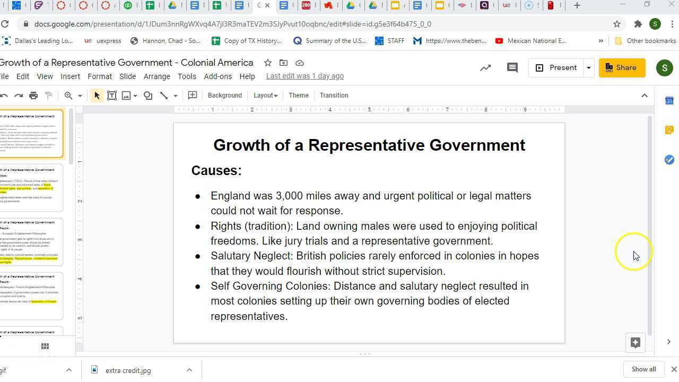The height and width of the screenshot is (382, 679).
Task: Open the zoom level dropdown
Action: tap(80, 95)
